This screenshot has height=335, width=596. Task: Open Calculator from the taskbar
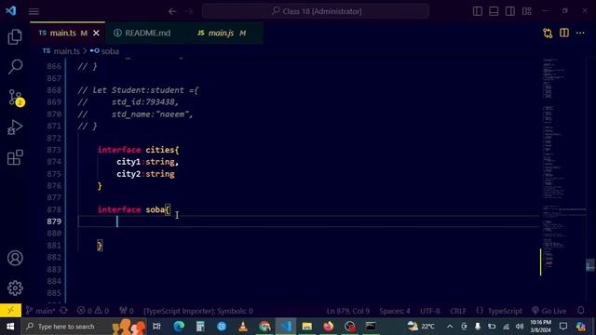point(200,327)
